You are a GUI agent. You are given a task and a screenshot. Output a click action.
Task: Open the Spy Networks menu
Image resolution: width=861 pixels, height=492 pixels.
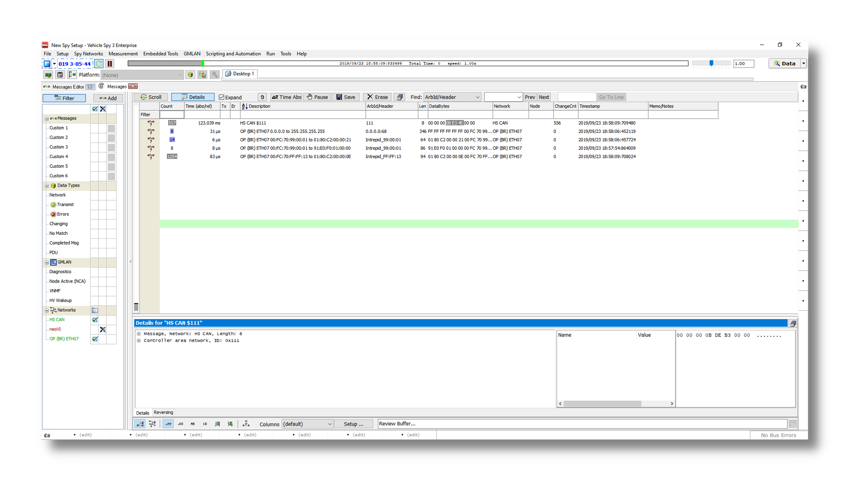[88, 54]
